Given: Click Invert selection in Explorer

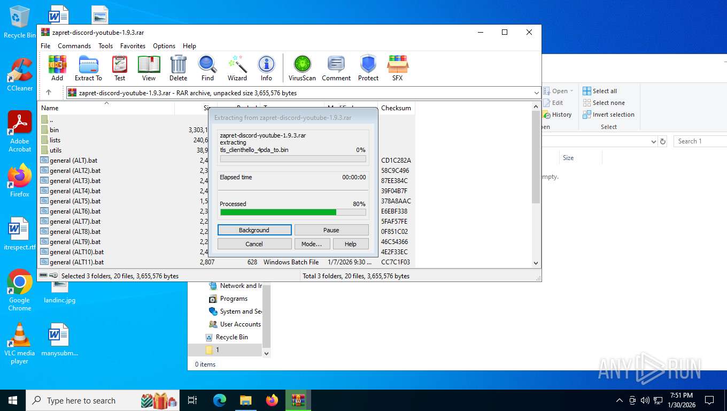Looking at the screenshot, I should [x=608, y=115].
